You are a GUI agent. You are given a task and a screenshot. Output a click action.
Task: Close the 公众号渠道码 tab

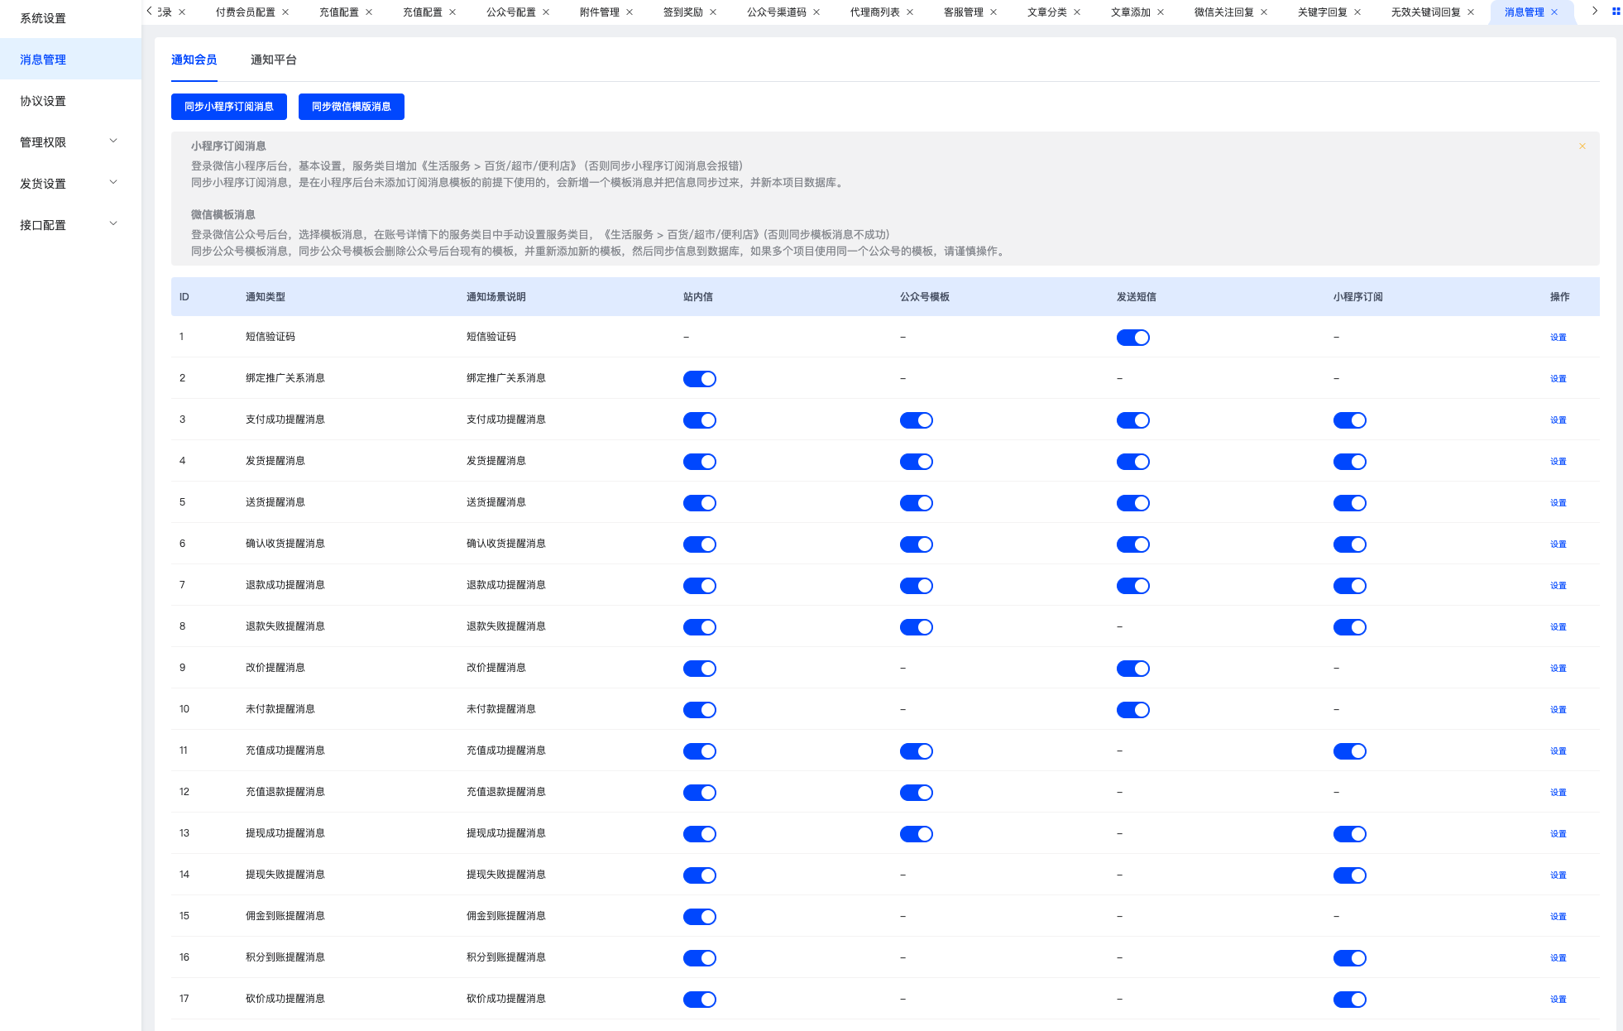click(816, 12)
